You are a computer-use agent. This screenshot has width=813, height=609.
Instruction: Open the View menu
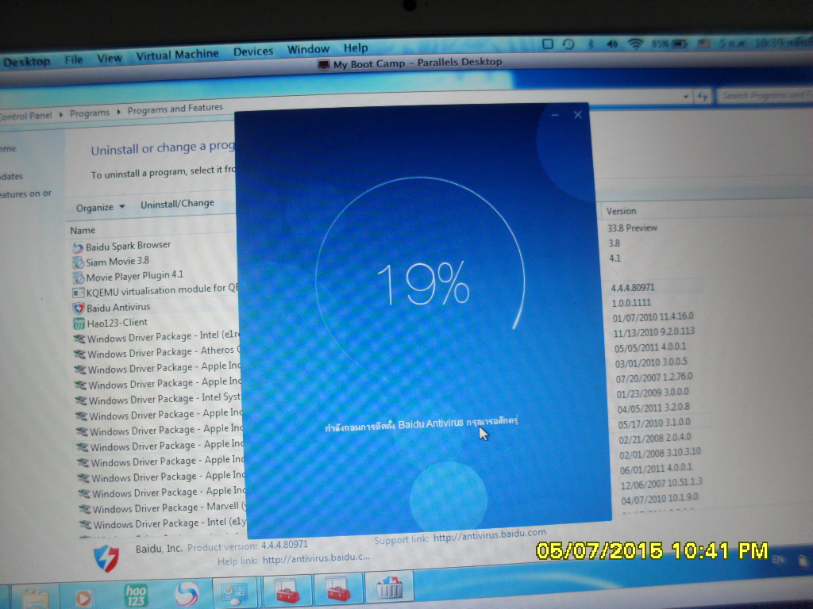110,58
